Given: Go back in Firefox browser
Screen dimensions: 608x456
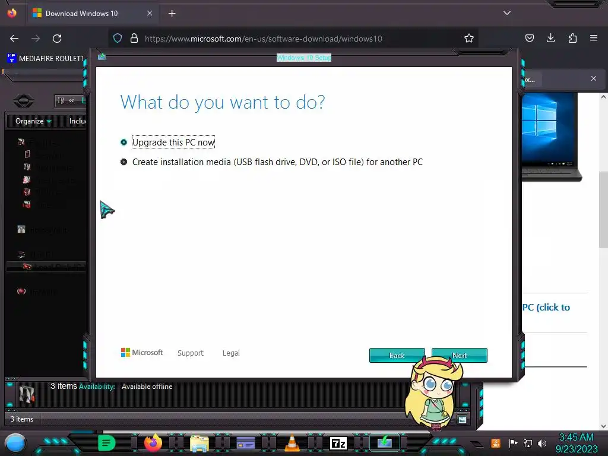Looking at the screenshot, I should coord(14,39).
